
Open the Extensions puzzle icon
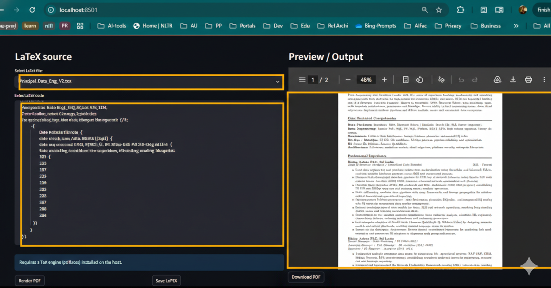coord(461,10)
